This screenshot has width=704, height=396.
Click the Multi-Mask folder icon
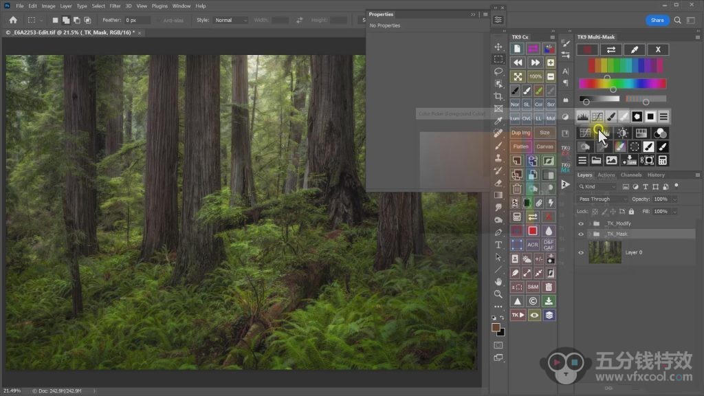596,160
